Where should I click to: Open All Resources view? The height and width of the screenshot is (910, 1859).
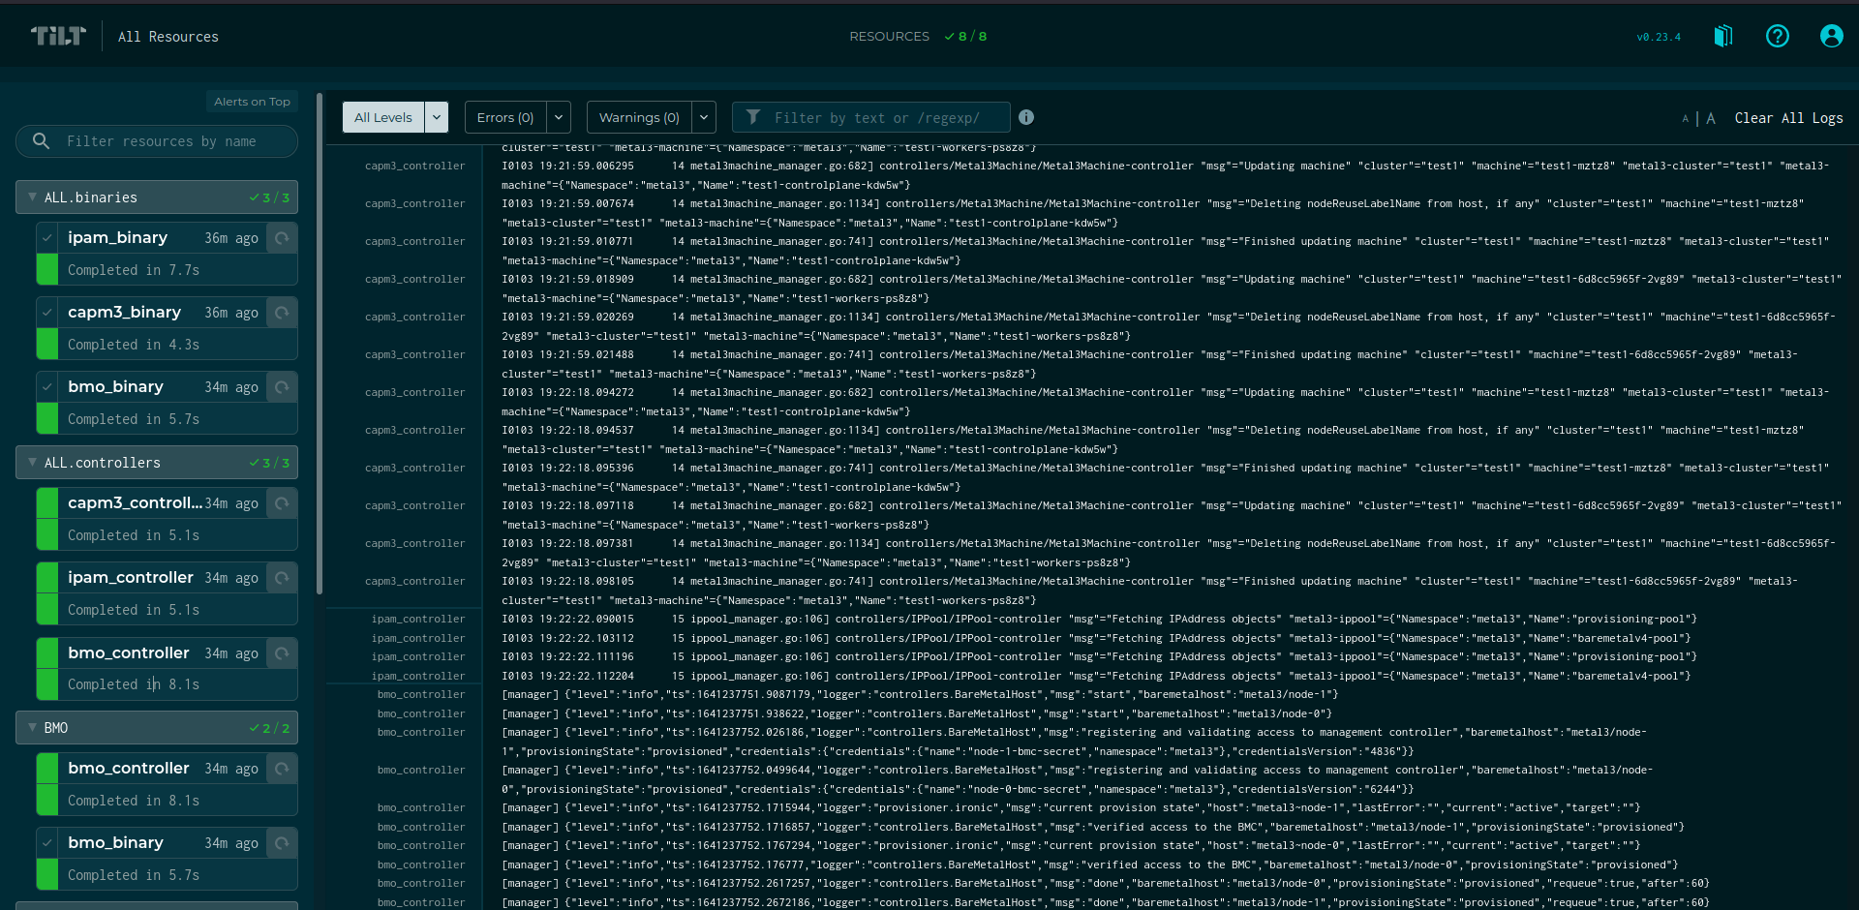[x=168, y=37]
